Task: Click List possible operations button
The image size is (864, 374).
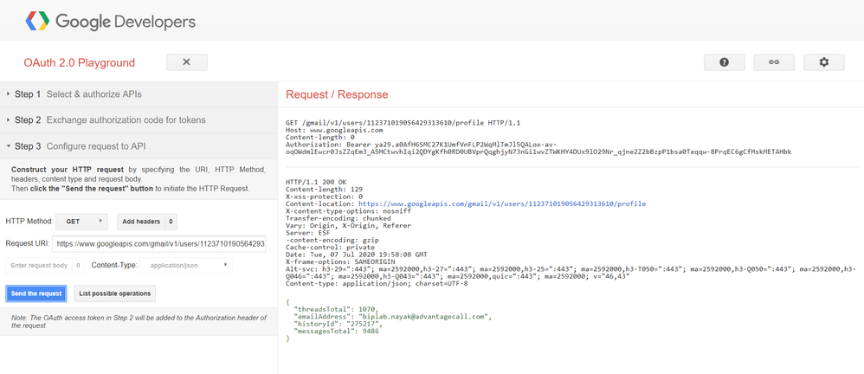Action: [116, 293]
